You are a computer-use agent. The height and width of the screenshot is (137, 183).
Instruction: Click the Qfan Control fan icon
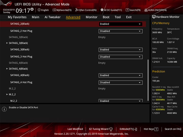coord(77,10)
